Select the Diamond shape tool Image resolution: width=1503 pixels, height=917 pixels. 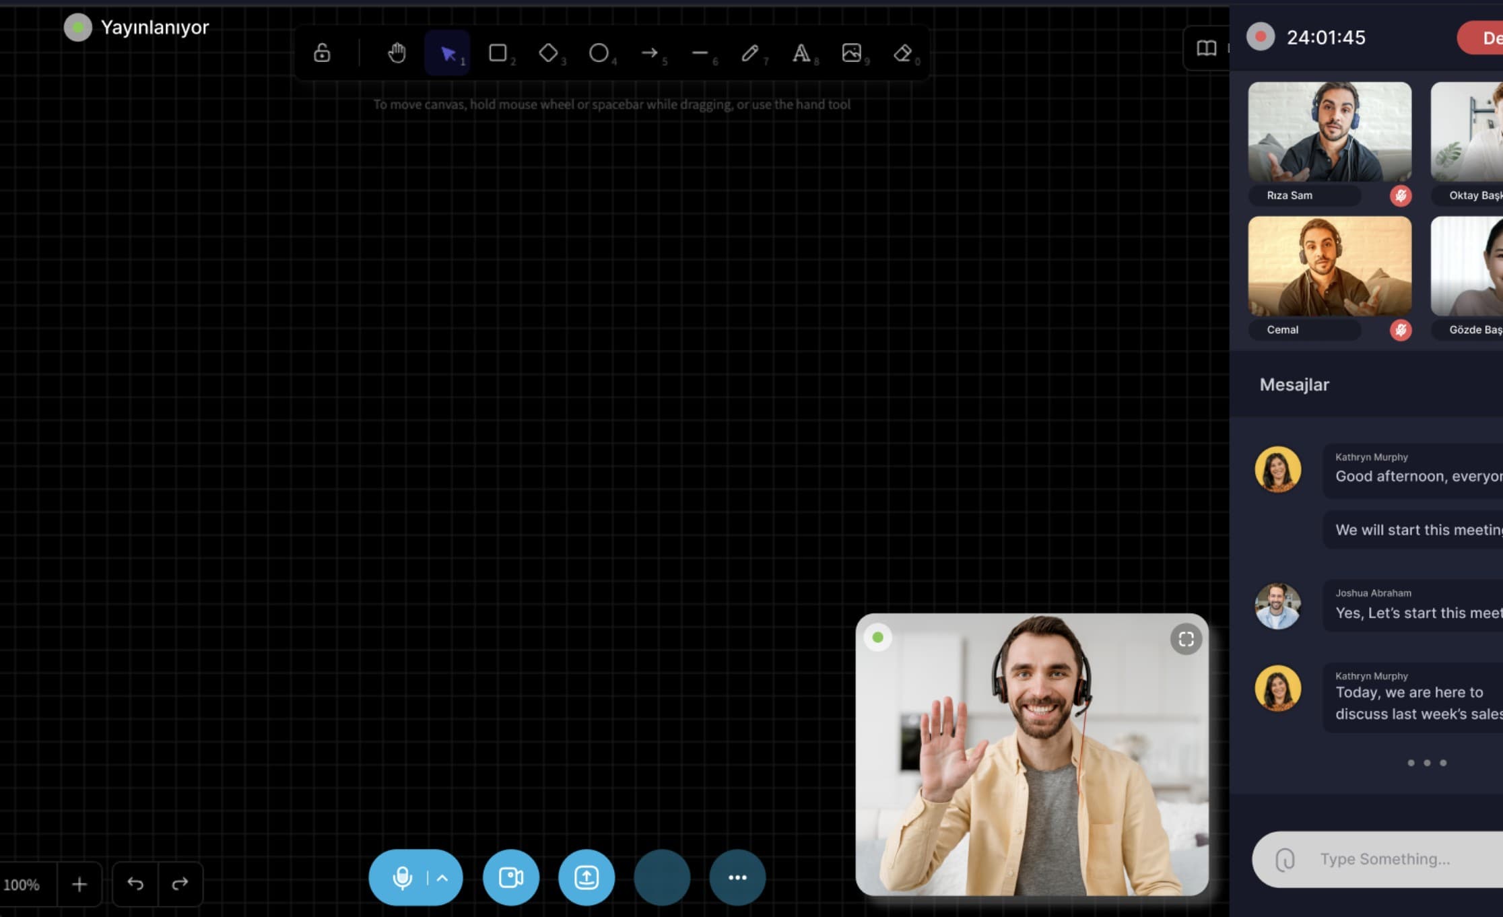click(x=548, y=53)
